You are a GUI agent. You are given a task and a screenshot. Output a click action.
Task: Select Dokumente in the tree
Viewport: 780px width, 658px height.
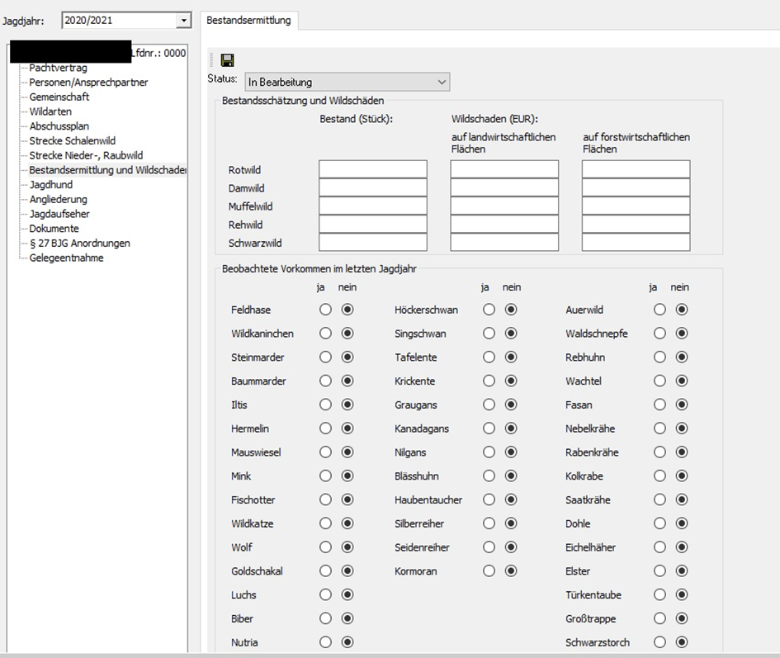click(x=54, y=229)
